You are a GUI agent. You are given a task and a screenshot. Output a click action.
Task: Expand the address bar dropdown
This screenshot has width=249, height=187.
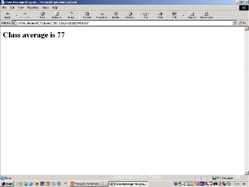point(234,23)
